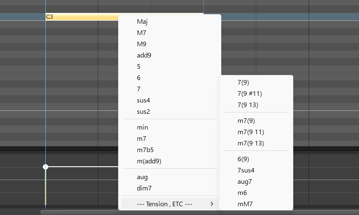Pick the 7sus4 chord option

[246, 170]
